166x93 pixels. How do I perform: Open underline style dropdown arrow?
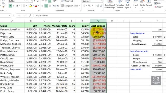click(x=20, y=6)
